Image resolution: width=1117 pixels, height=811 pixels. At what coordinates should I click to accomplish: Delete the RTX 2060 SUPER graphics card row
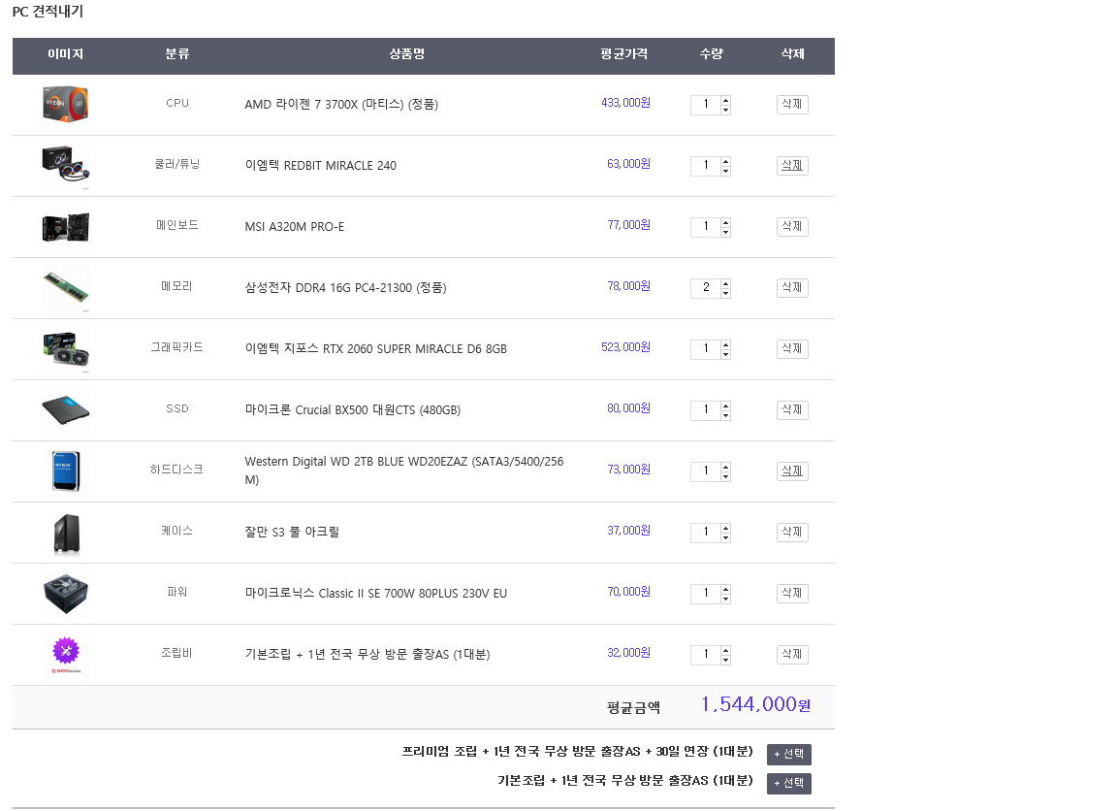pyautogui.click(x=792, y=349)
